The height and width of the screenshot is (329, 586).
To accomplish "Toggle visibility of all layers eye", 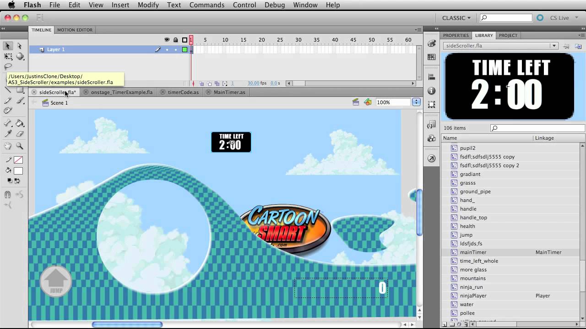I will (167, 40).
